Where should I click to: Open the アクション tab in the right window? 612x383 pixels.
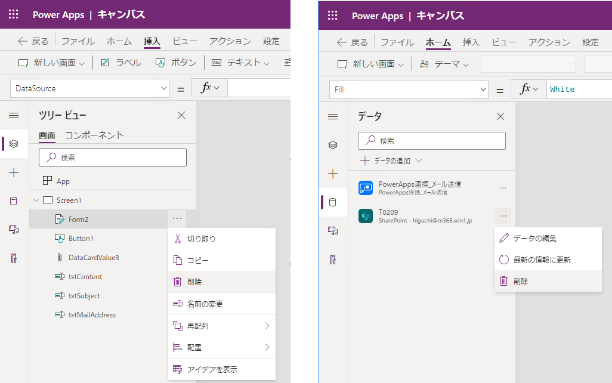pyautogui.click(x=549, y=42)
